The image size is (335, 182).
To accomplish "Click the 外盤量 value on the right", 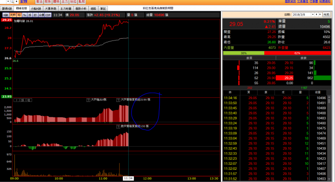I will (326, 47).
